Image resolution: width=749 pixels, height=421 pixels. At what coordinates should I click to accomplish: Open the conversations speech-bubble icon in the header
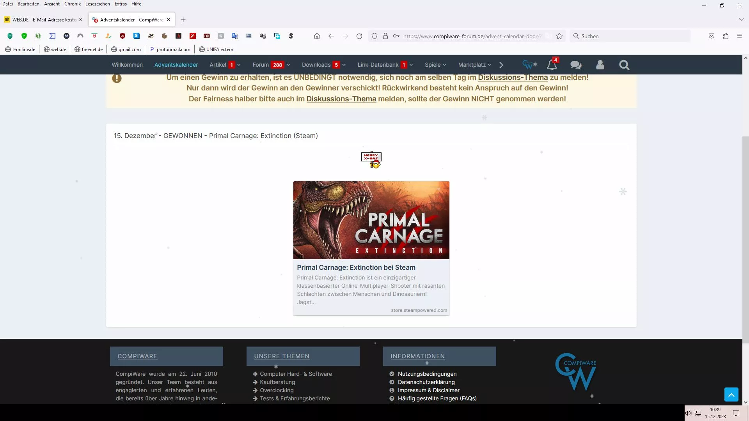click(576, 65)
